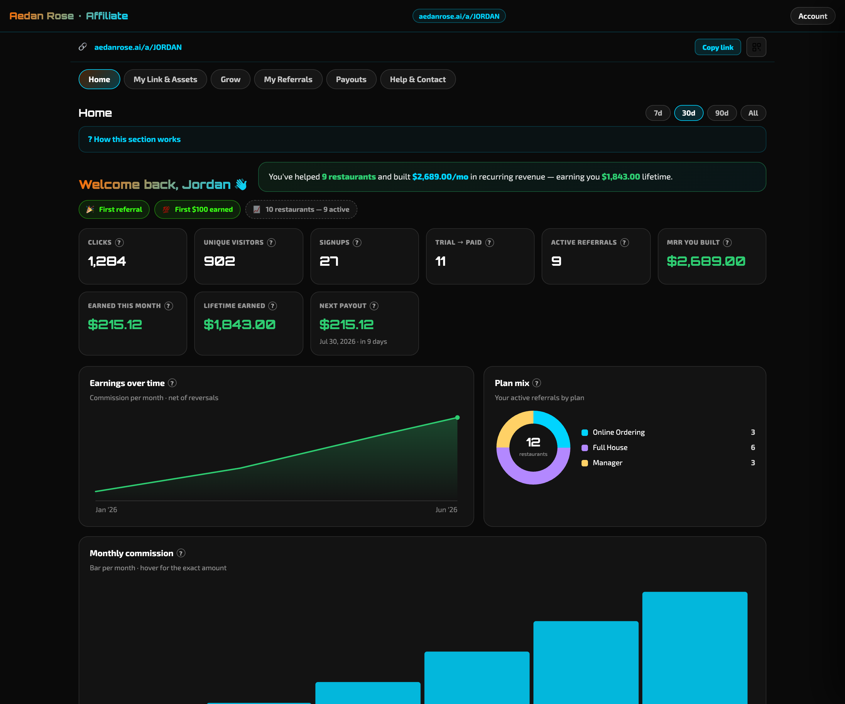Click the Copy link button
Viewport: 845px width, 704px height.
click(717, 47)
